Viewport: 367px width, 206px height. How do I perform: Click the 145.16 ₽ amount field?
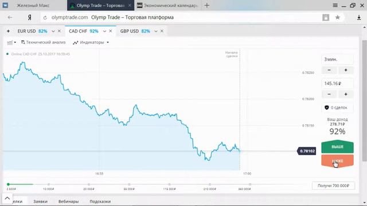coord(338,84)
